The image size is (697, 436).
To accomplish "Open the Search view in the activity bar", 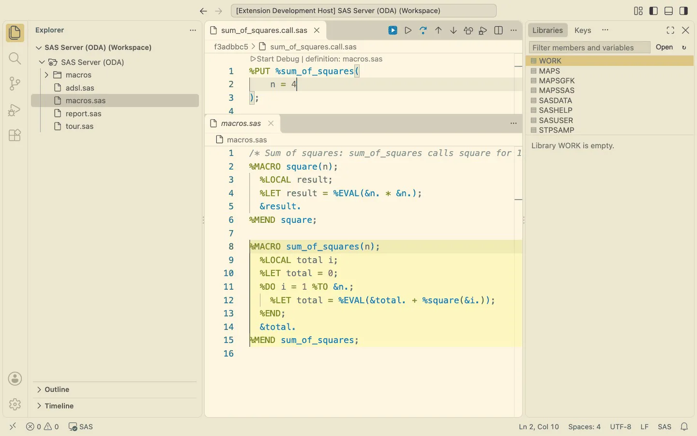I will coord(15,59).
